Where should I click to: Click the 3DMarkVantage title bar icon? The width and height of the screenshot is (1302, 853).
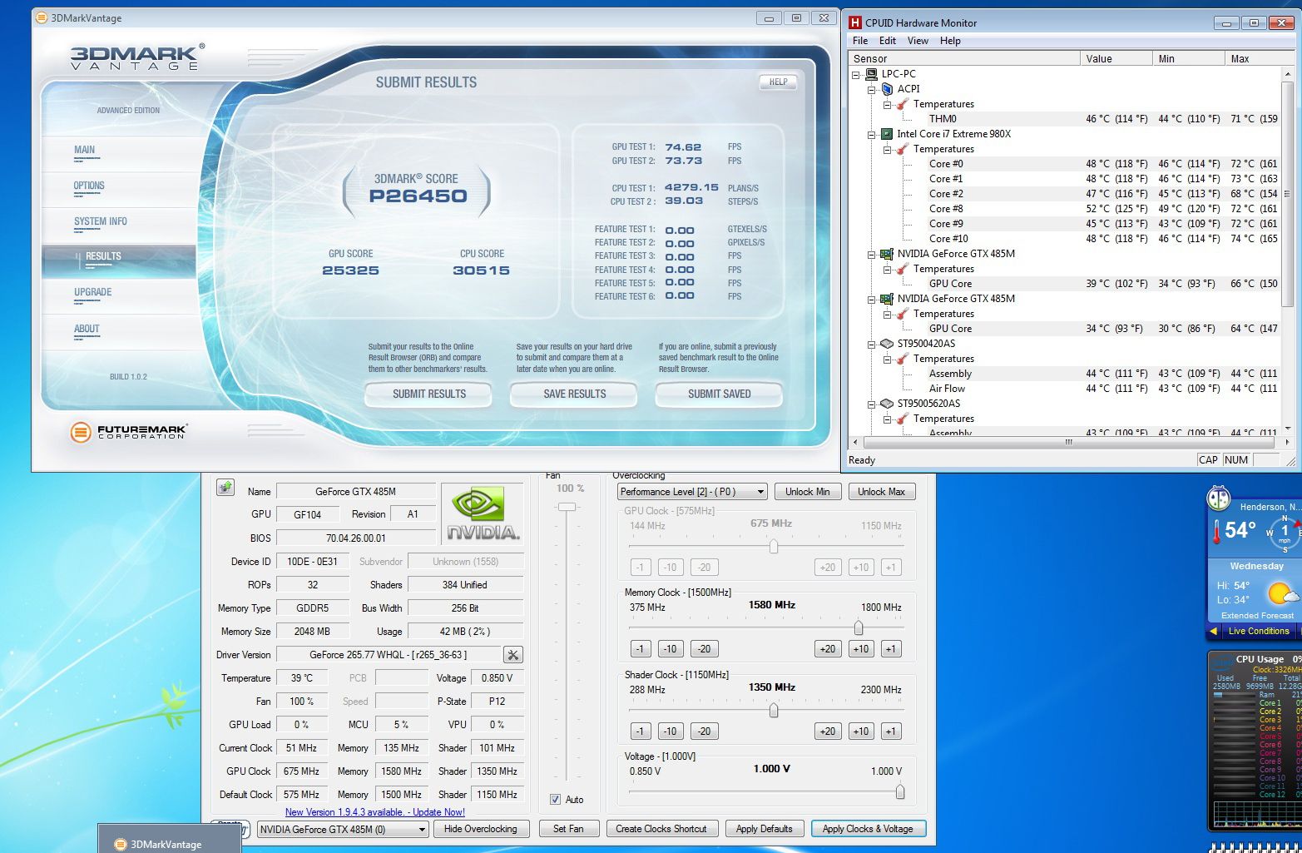[42, 17]
